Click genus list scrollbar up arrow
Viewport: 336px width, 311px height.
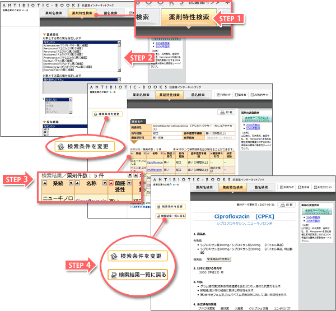click(x=119, y=42)
